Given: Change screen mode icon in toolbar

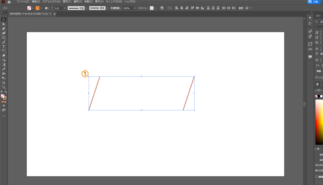Looking at the screenshot, I should (x=3, y=110).
